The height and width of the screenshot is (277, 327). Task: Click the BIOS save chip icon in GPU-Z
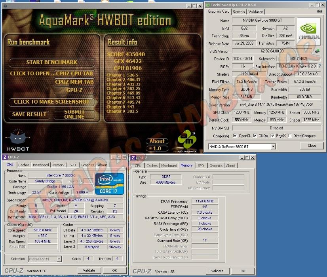click(317, 51)
